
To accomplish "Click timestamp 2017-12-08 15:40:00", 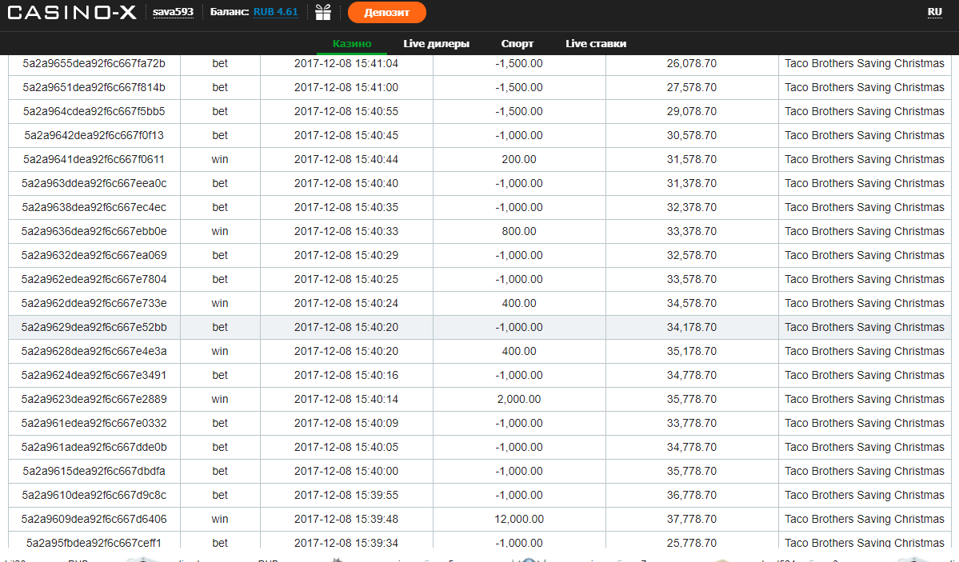I will tap(346, 471).
